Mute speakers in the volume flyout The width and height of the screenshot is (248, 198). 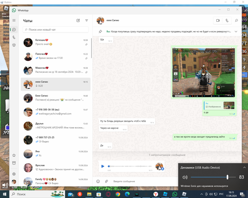point(185,177)
